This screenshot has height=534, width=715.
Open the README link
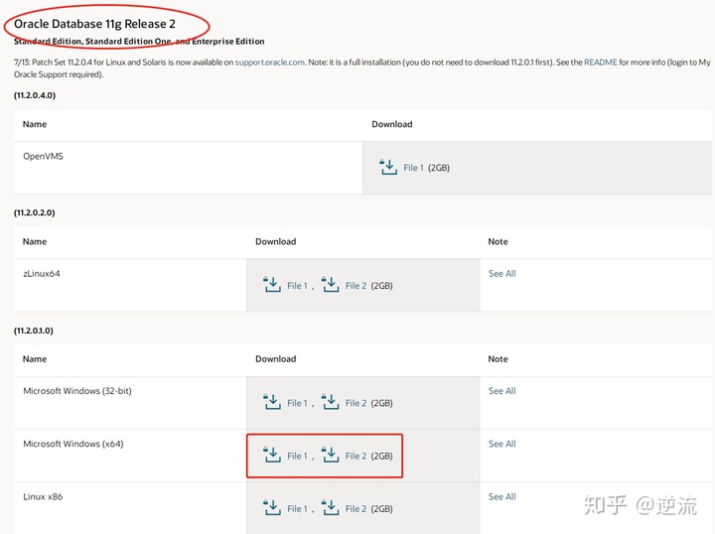click(x=600, y=63)
